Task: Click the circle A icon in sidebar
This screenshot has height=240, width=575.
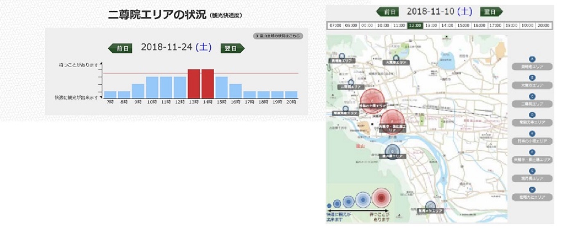Action: click(x=532, y=59)
